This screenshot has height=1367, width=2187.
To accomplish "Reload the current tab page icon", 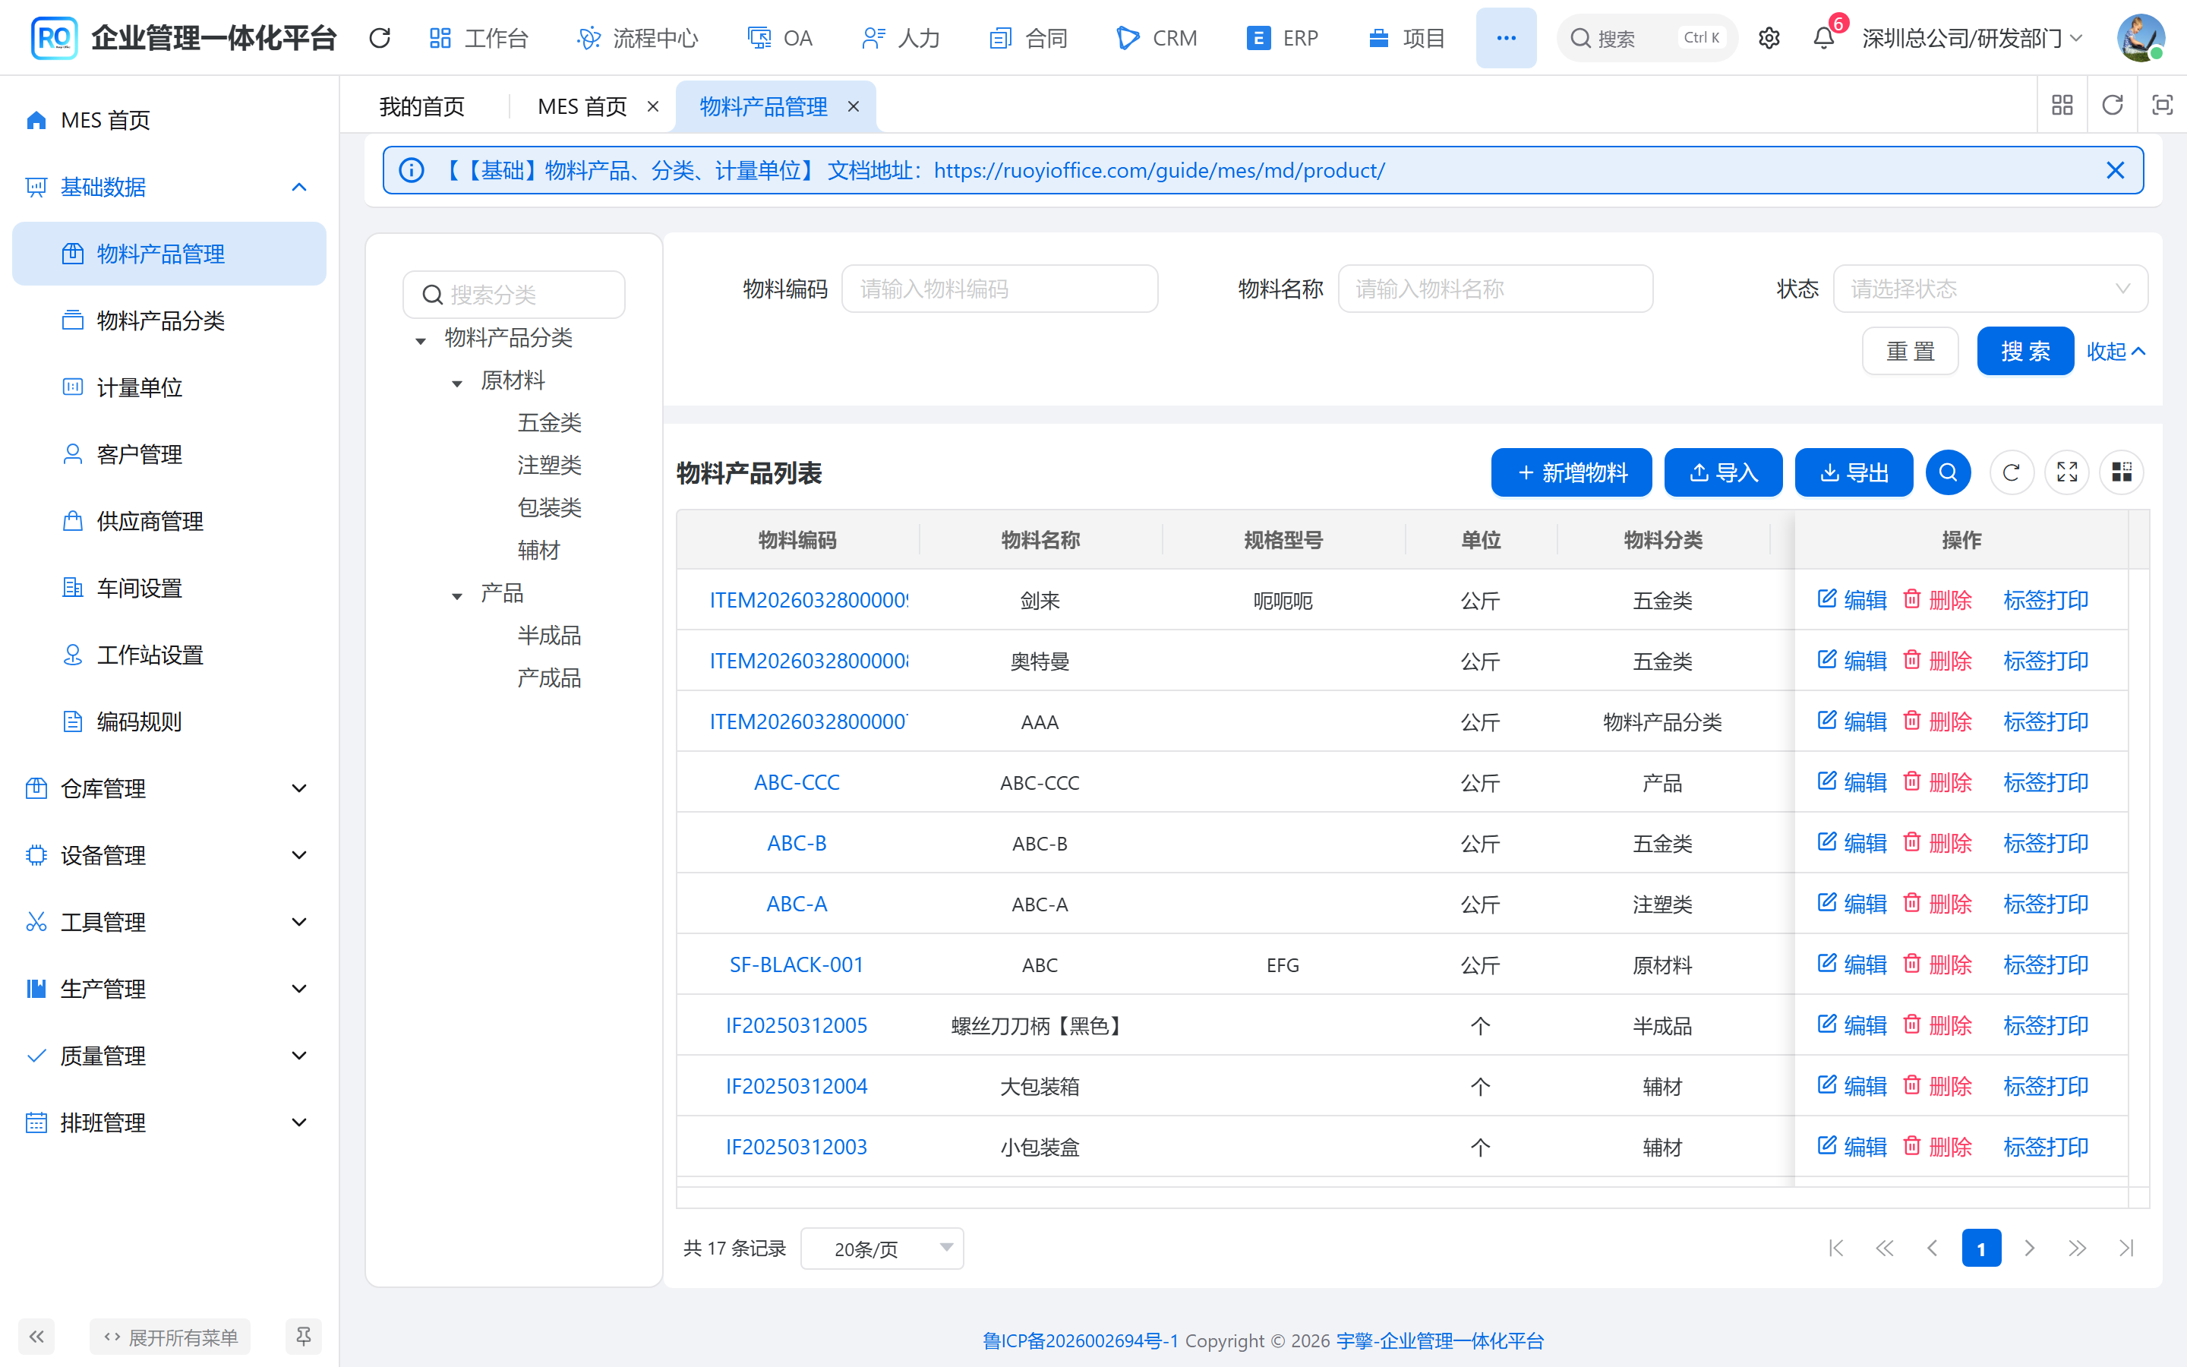I will (x=2112, y=106).
